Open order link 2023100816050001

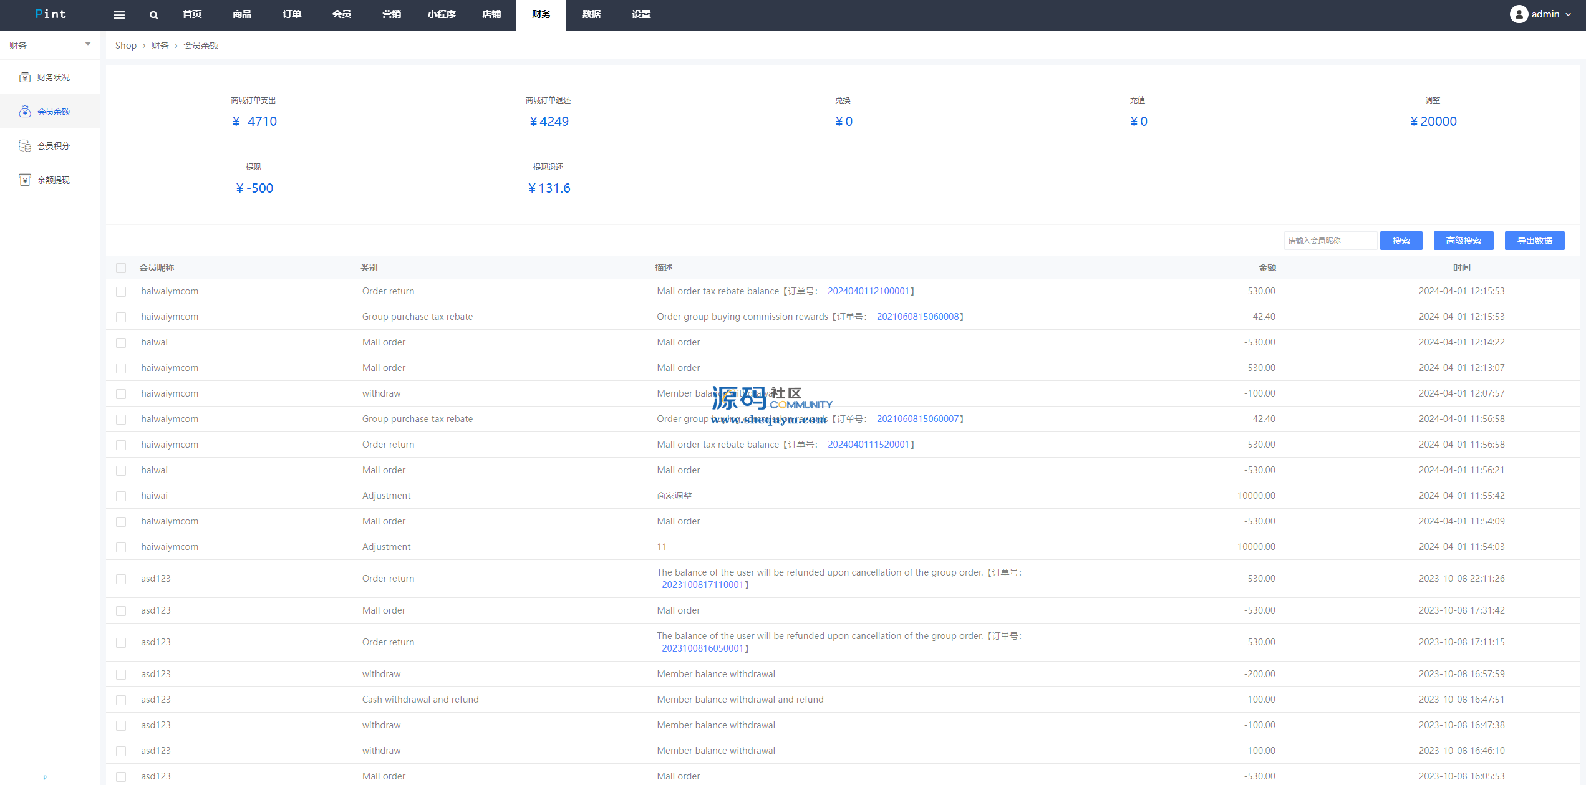702,648
